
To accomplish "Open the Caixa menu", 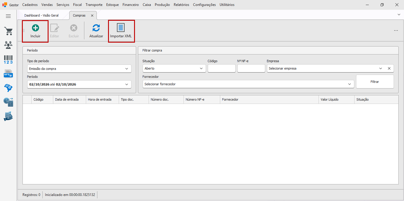I will pos(147,5).
